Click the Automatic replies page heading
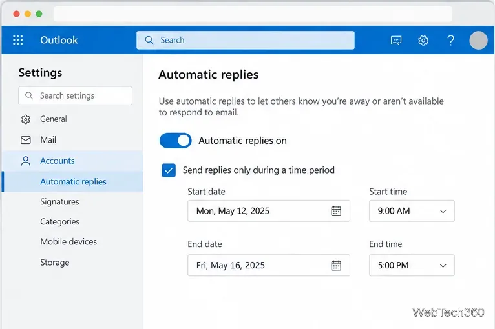The height and width of the screenshot is (329, 495). (x=208, y=75)
